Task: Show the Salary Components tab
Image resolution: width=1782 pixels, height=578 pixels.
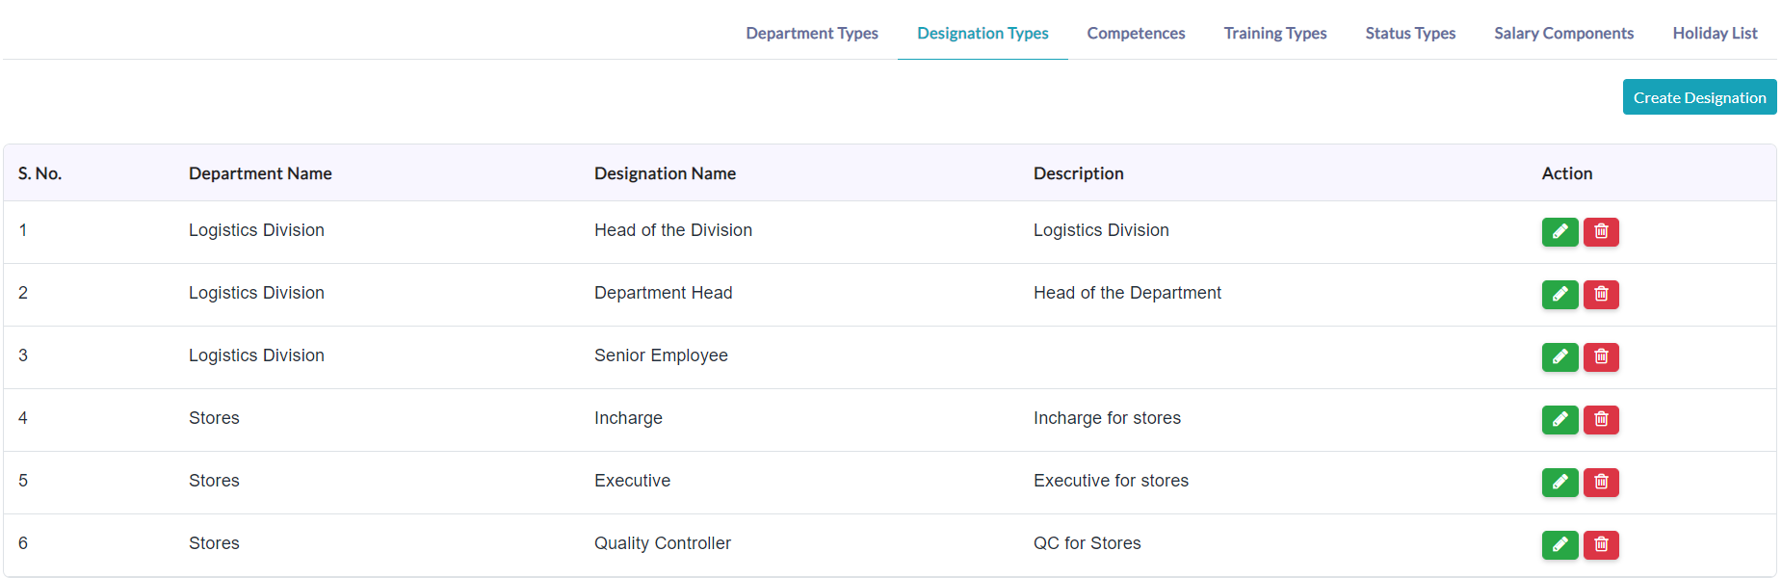Action: coord(1563,33)
